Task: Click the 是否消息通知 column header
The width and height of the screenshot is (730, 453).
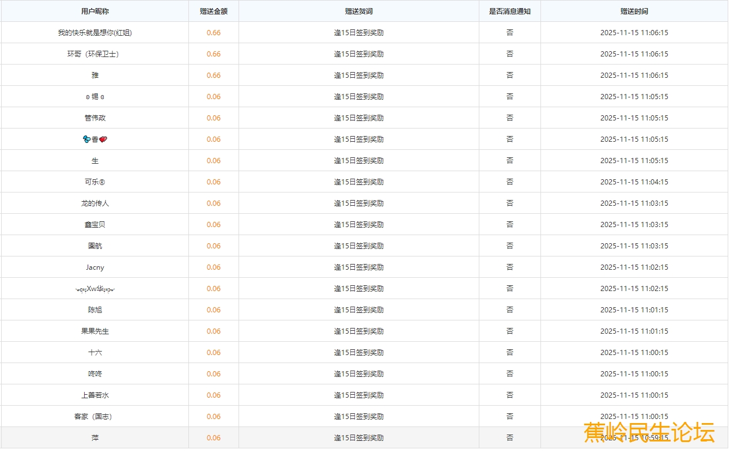Action: coord(509,11)
